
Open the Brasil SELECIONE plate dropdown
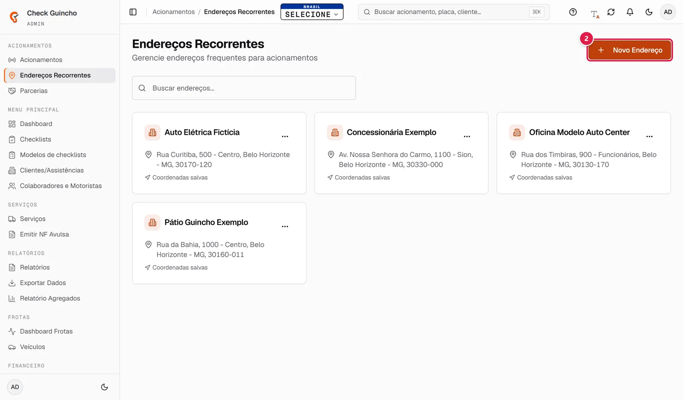point(312,12)
